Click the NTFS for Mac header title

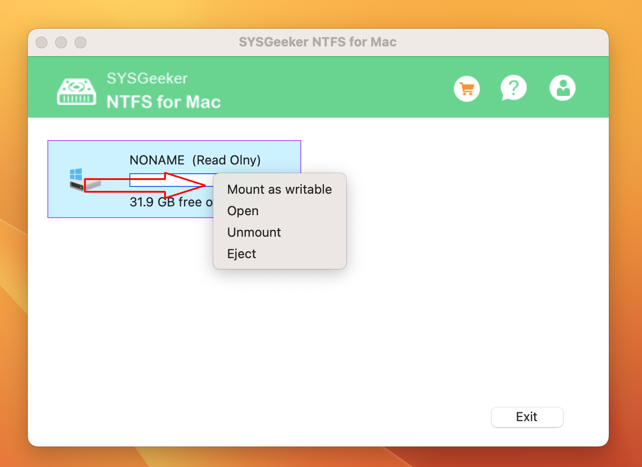point(164,102)
